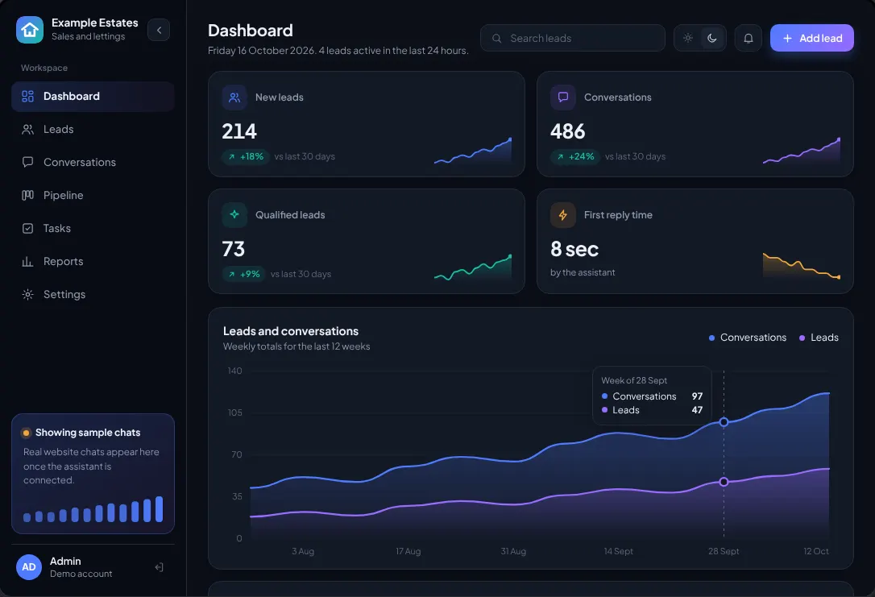Click the Showing sample chats heading
Image resolution: width=875 pixels, height=597 pixels.
88,433
